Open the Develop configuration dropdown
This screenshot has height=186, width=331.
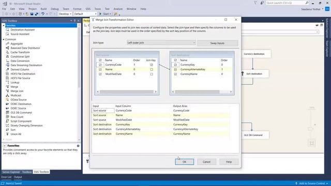coord(65,14)
